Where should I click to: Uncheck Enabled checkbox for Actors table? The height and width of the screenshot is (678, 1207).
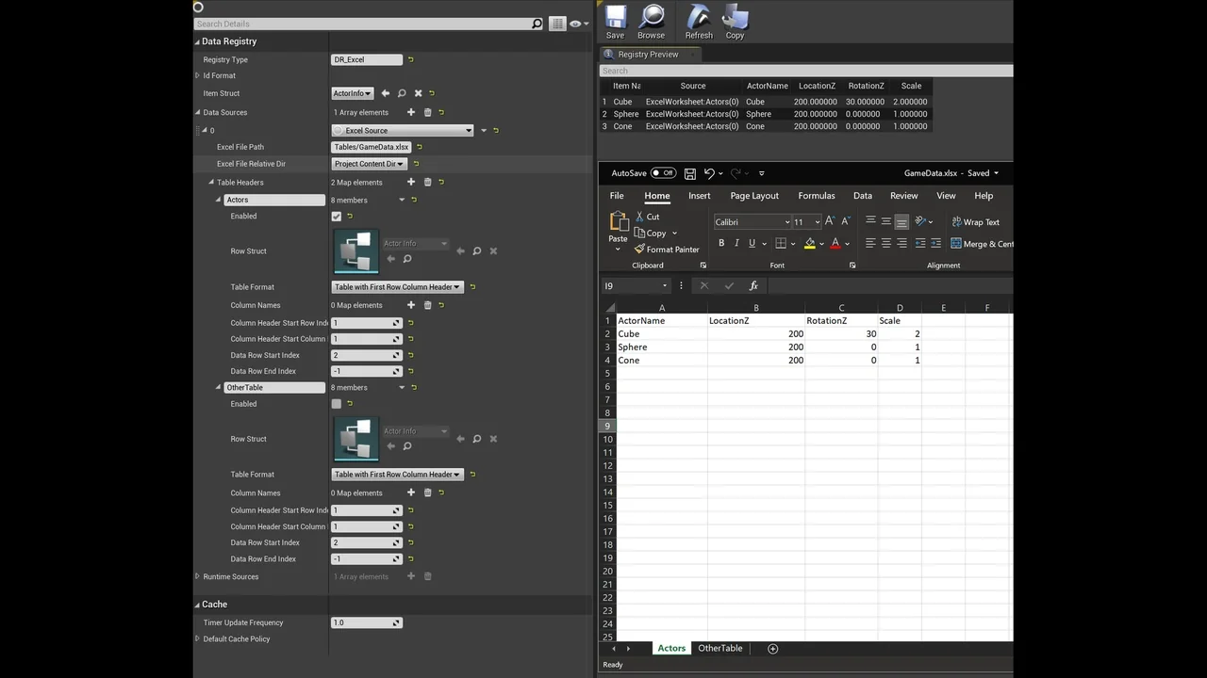point(337,217)
